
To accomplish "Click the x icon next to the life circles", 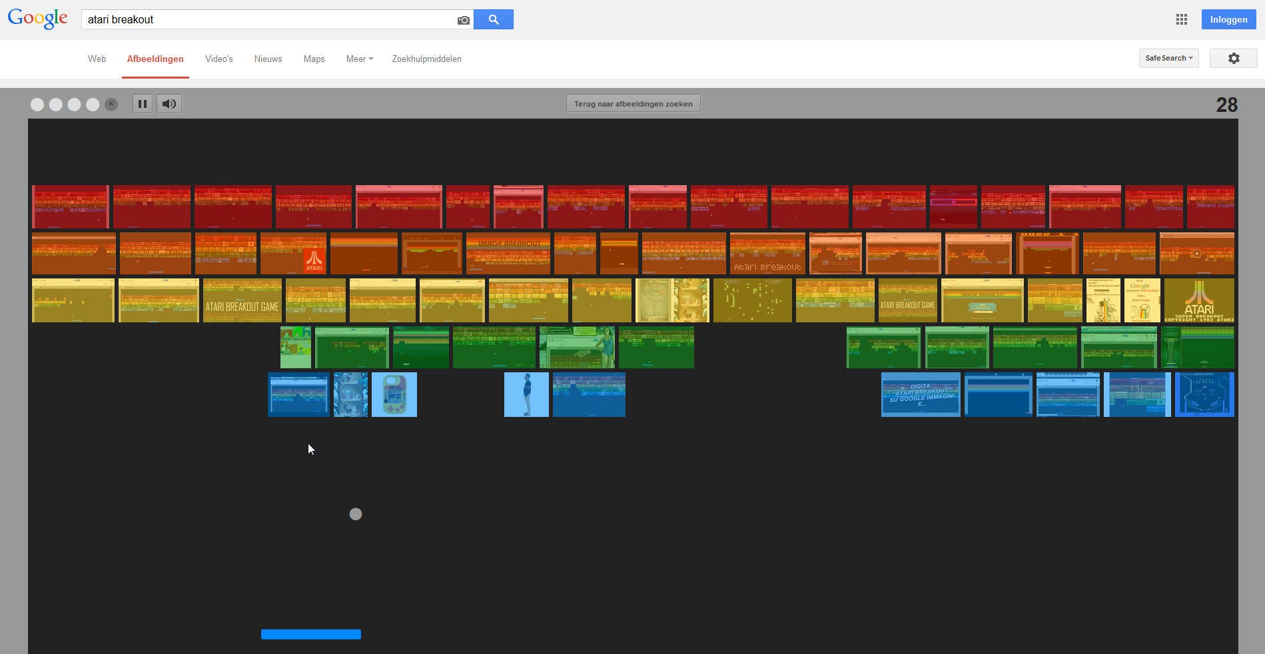I will (111, 104).
